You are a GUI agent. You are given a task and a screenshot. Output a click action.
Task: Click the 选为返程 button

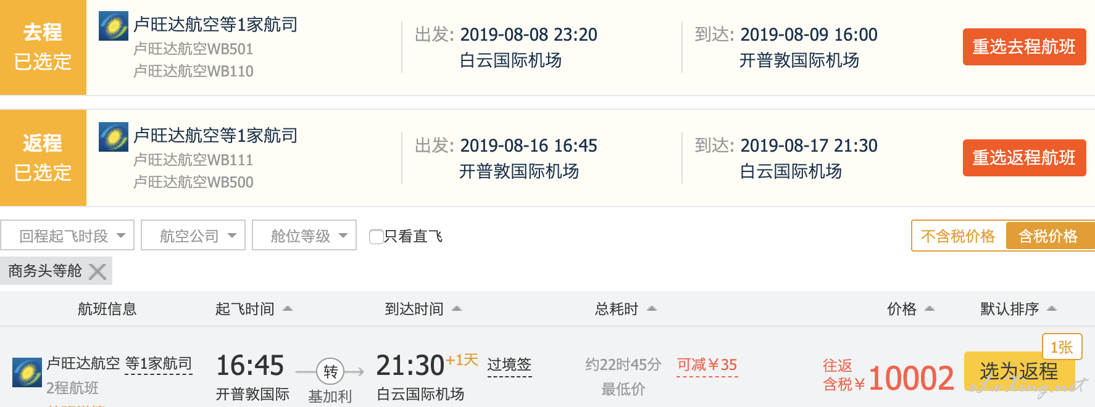pos(1019,371)
